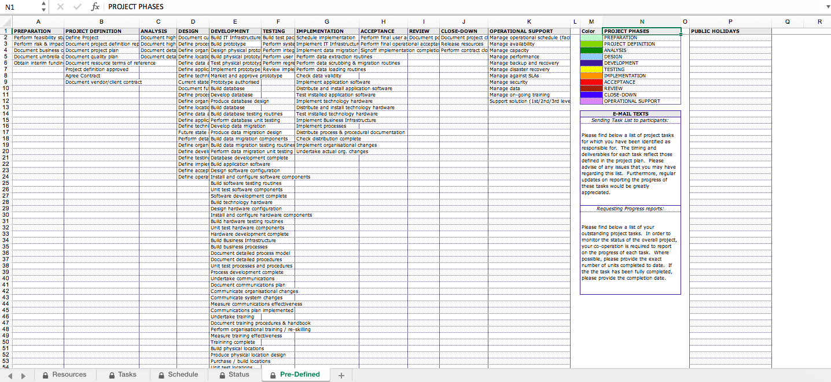
Task: Click the add-sheet plus icon next to Pre-Defined
Action: pyautogui.click(x=341, y=374)
